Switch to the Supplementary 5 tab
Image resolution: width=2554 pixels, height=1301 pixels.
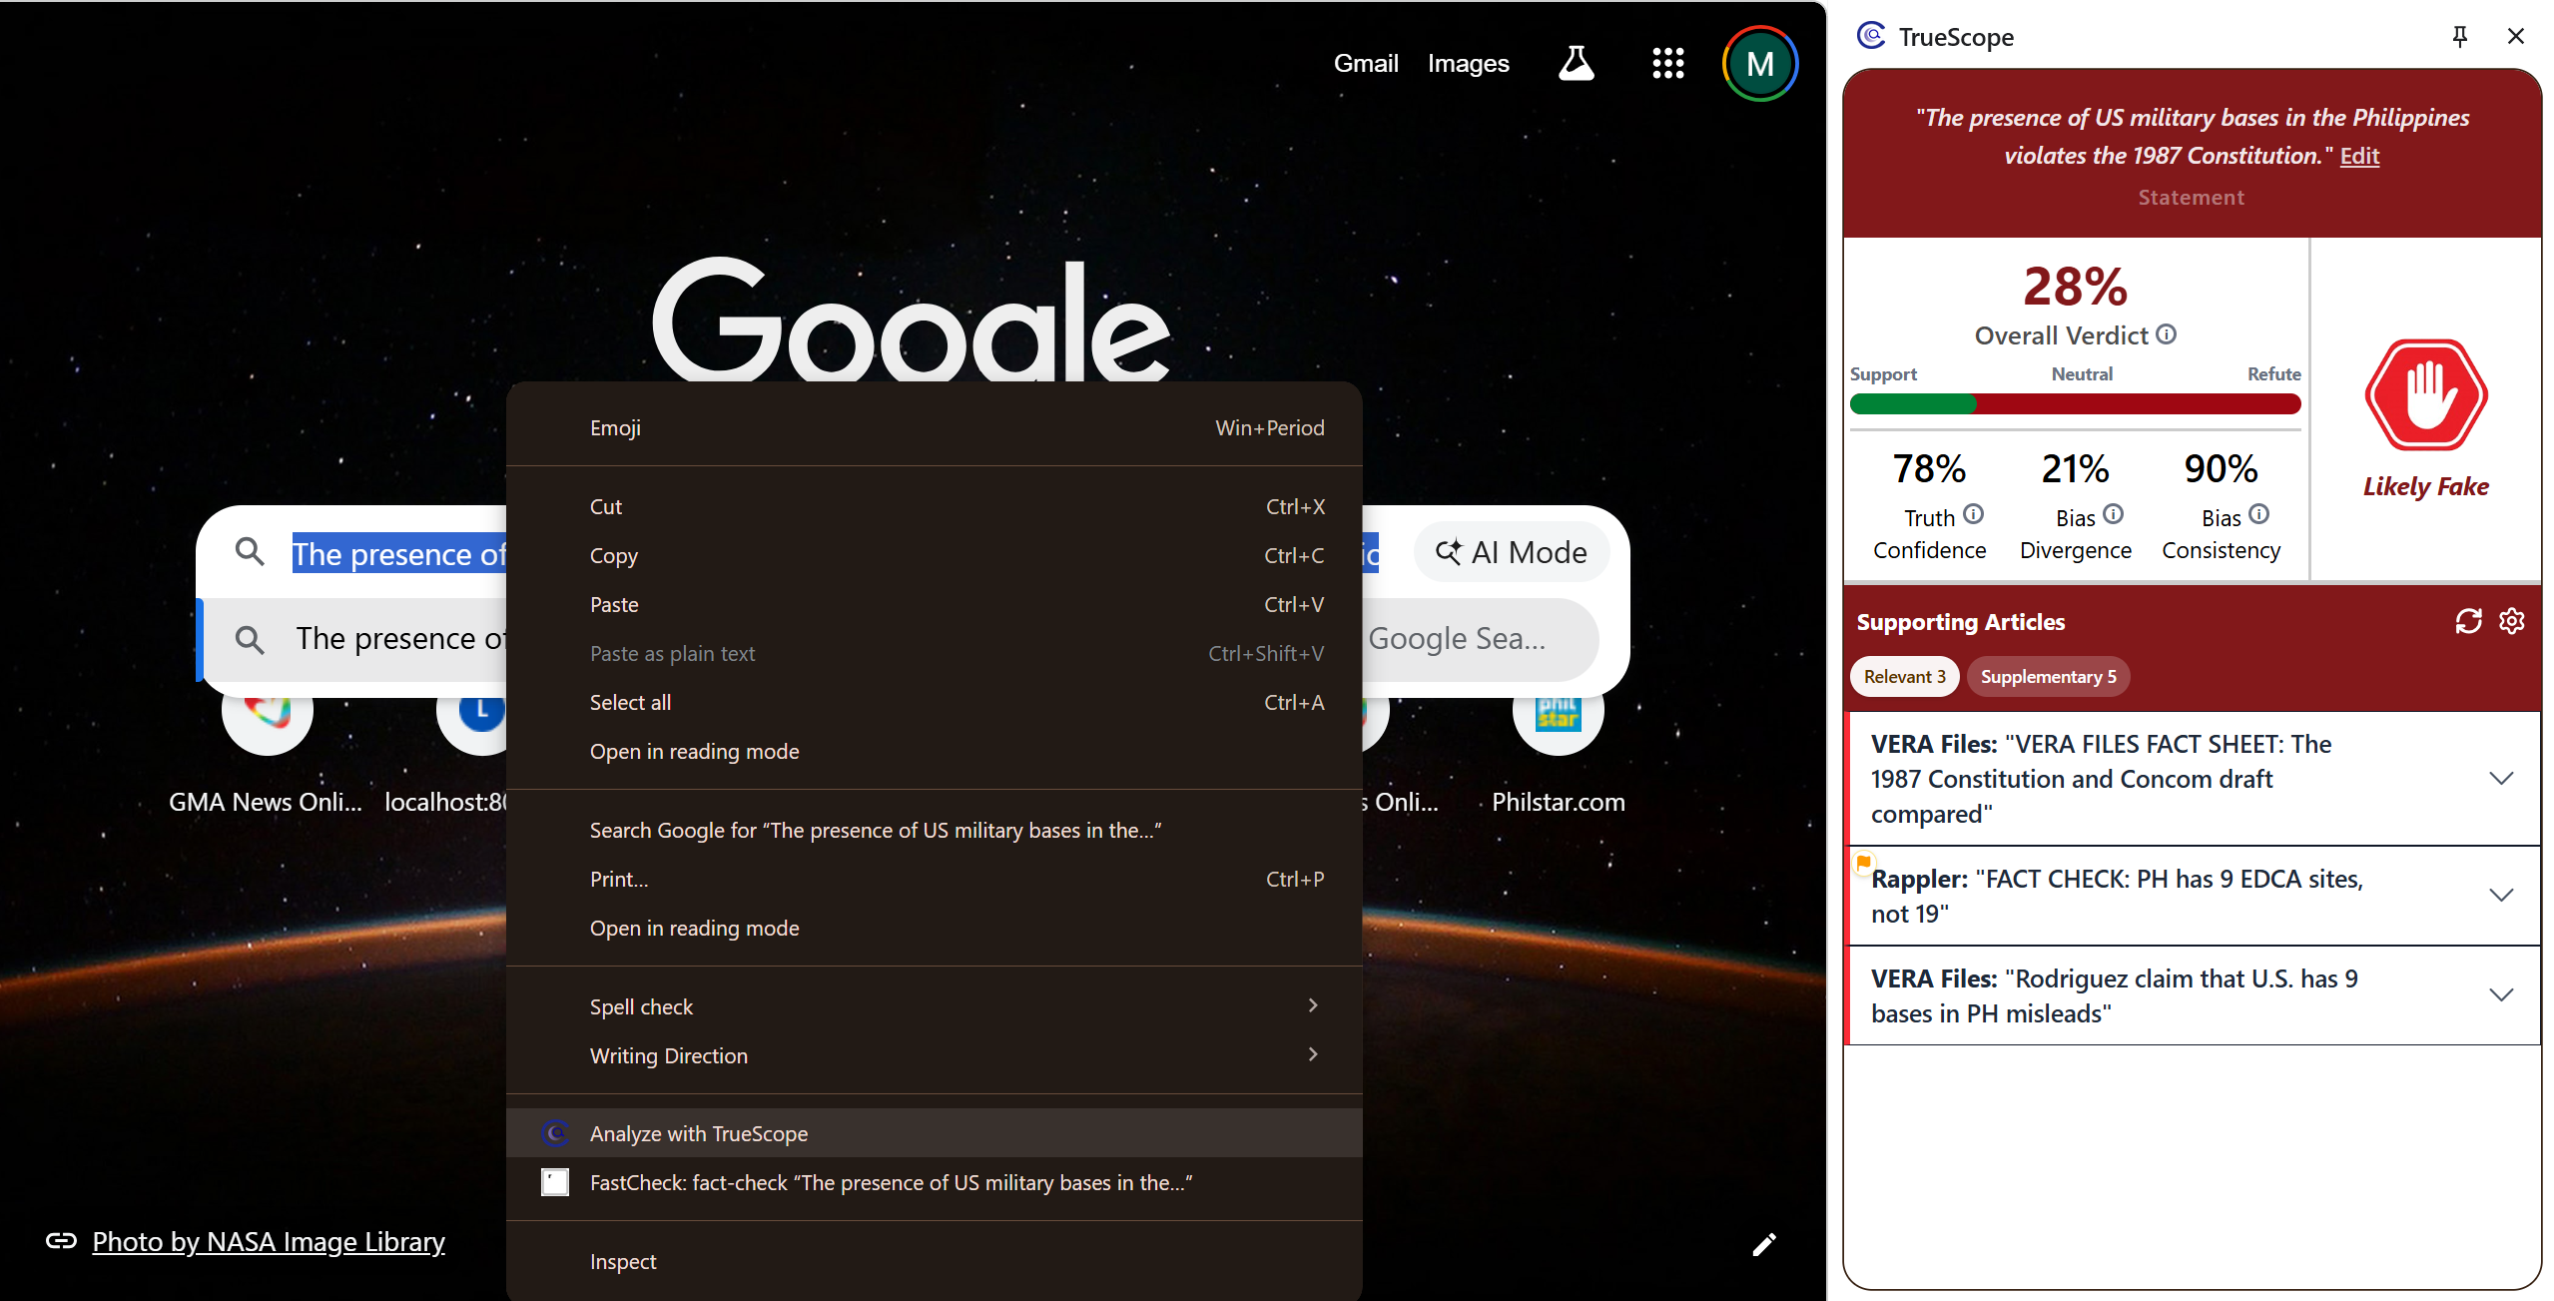click(2048, 677)
